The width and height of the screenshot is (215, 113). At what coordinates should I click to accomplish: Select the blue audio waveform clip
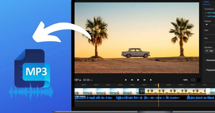[x=144, y=98]
